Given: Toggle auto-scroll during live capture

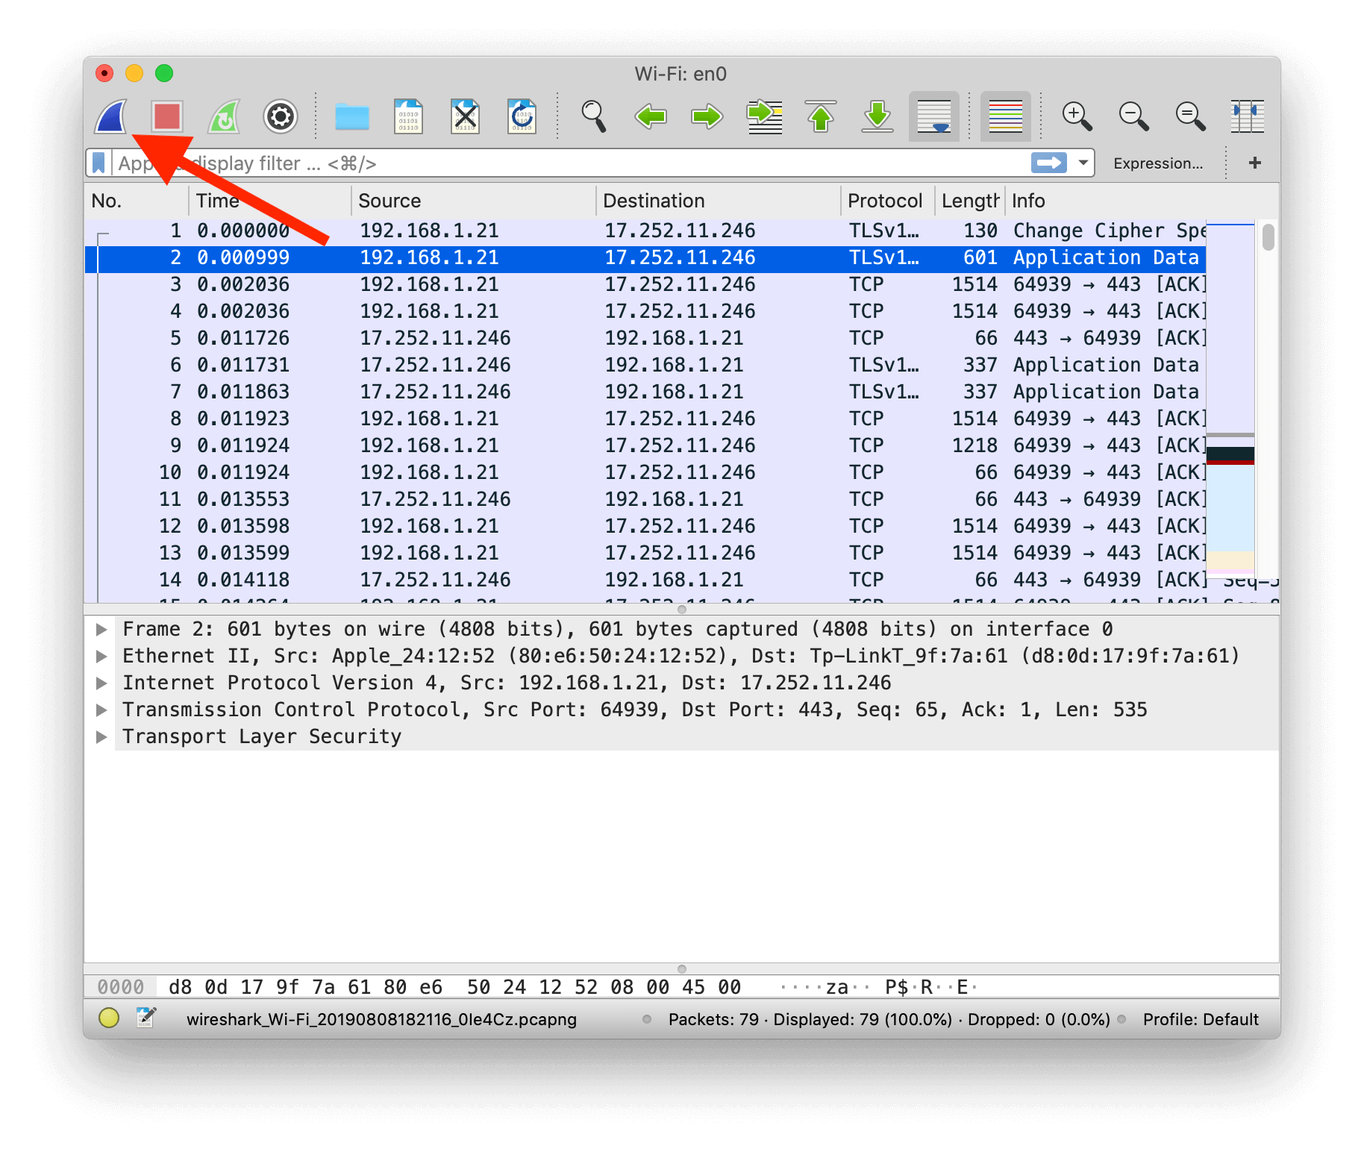Looking at the screenshot, I should pyautogui.click(x=934, y=116).
